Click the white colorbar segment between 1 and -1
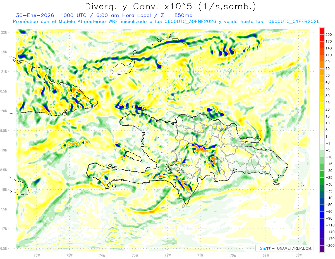 click(322, 140)
